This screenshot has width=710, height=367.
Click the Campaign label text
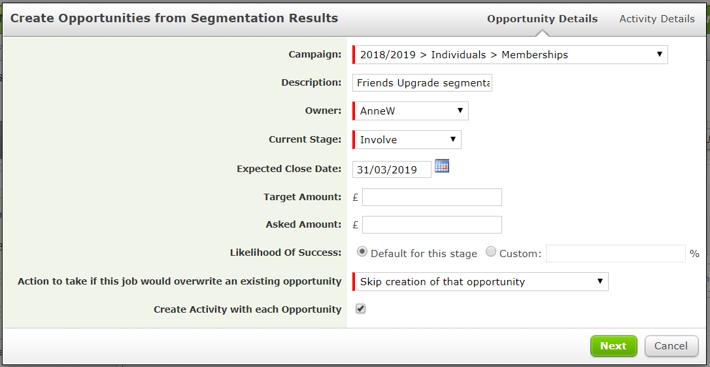click(315, 54)
